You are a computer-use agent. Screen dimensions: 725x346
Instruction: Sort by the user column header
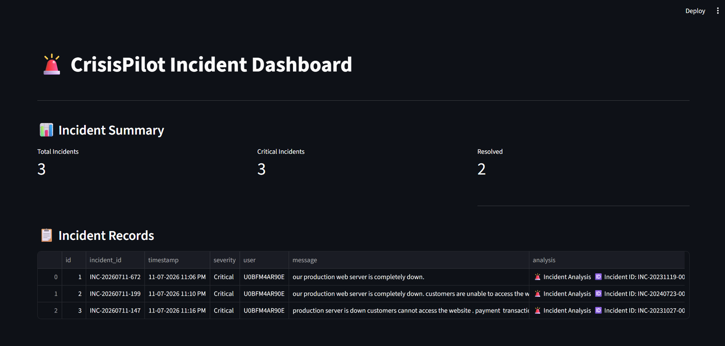click(x=264, y=260)
